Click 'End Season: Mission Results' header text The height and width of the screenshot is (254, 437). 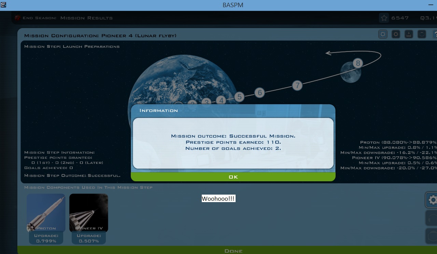68,18
